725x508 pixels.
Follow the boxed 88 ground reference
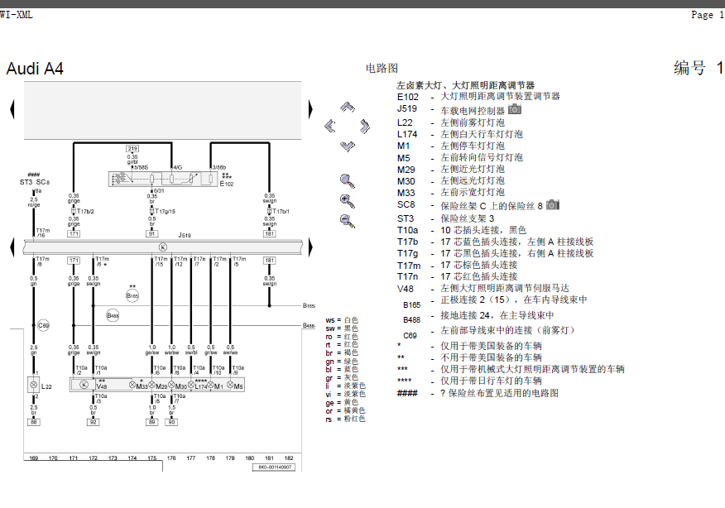pos(34,422)
